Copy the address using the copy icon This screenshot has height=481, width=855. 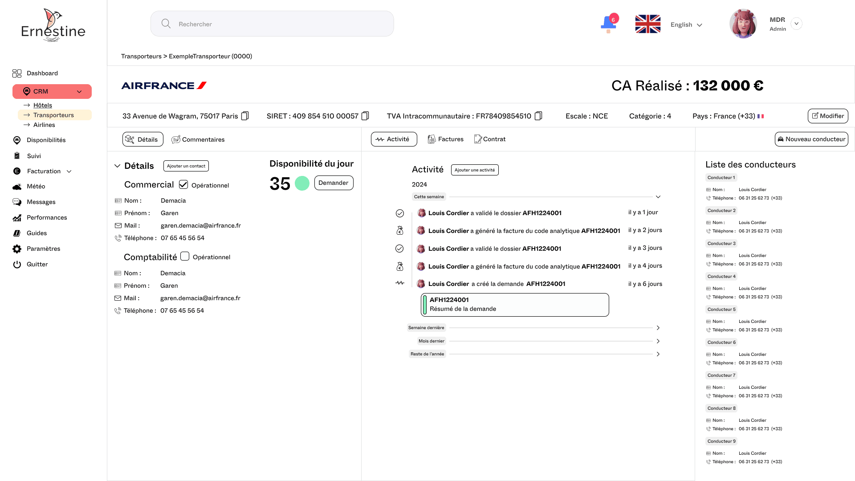click(245, 116)
